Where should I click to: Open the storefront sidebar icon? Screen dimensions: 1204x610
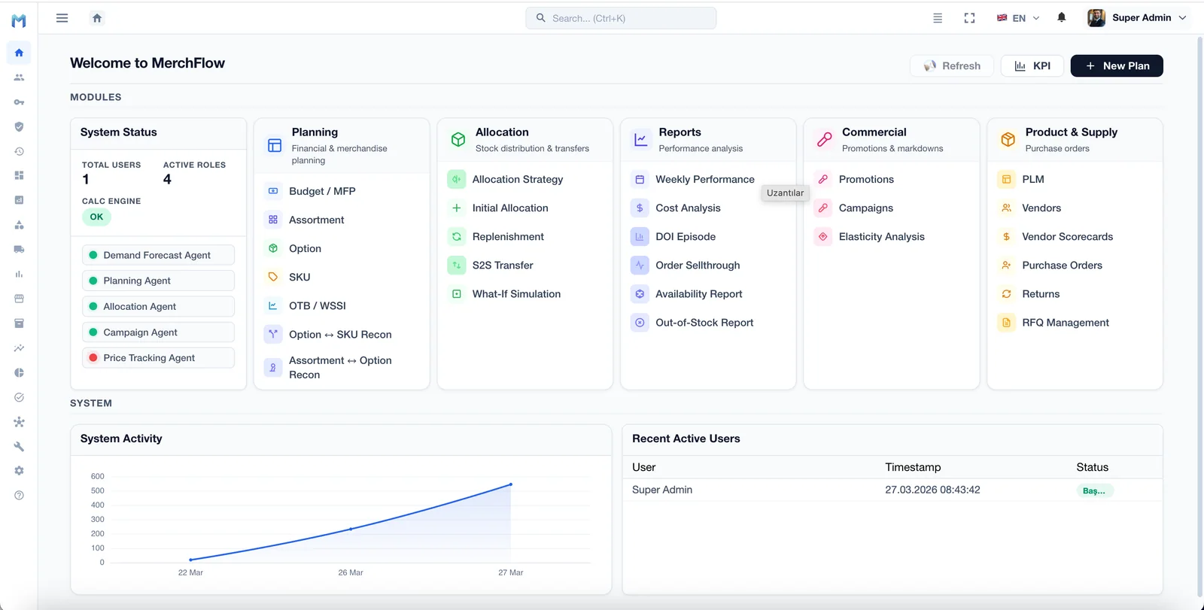19,299
